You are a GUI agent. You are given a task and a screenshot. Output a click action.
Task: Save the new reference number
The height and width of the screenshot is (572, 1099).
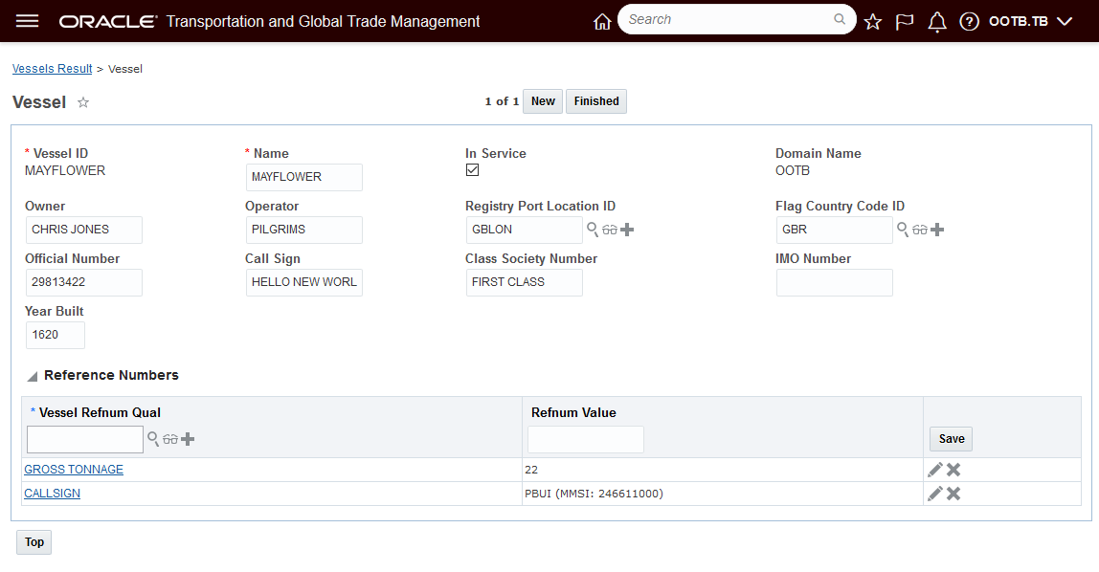coord(951,439)
